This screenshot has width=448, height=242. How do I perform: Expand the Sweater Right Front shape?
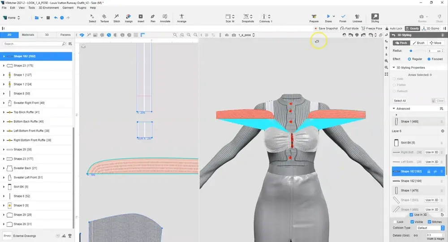[4, 103]
